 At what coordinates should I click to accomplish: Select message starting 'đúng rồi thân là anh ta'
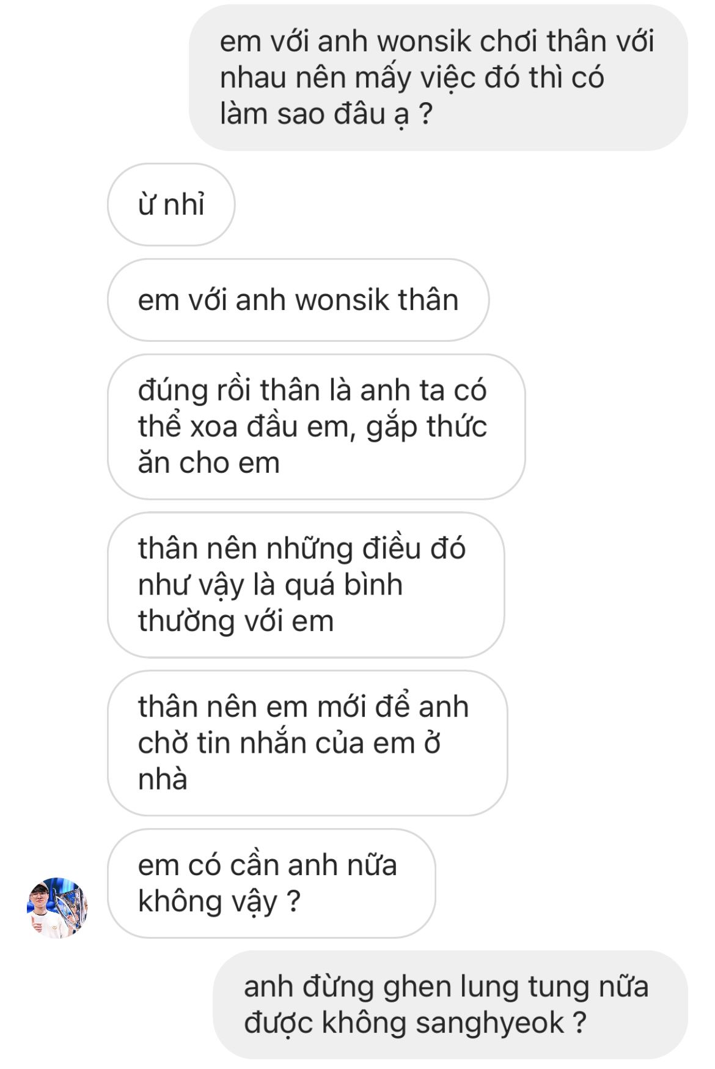click(x=316, y=426)
